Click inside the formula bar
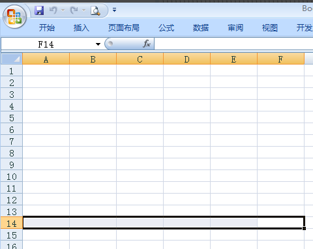 point(233,44)
